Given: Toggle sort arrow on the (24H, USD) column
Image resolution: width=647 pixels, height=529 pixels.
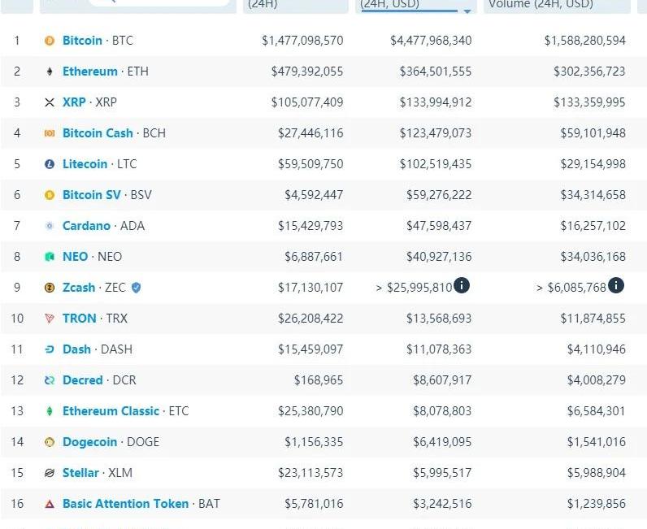Looking at the screenshot, I should (467, 11).
